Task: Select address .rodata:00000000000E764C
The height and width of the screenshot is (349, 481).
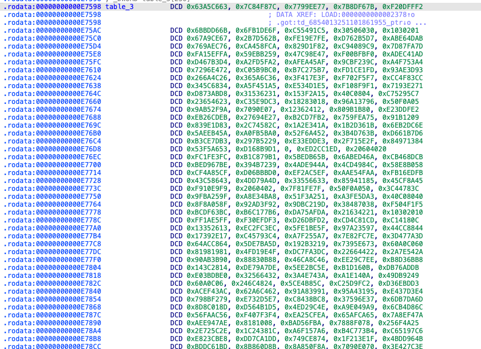Action: pyautogui.click(x=53, y=94)
